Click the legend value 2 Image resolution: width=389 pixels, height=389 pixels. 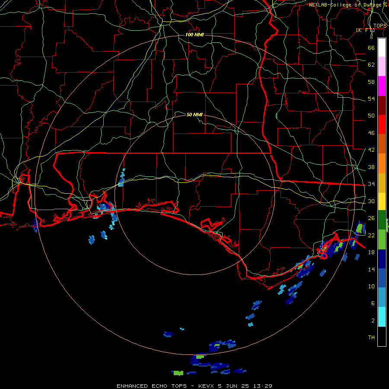373,321
